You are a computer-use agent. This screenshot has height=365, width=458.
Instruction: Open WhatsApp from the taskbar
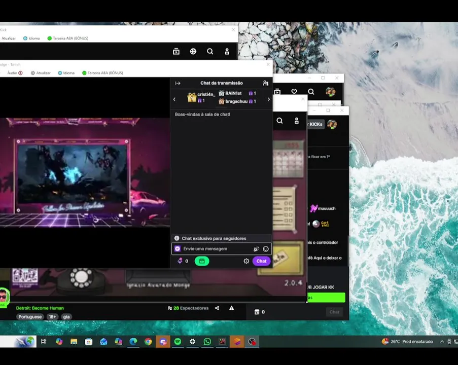point(207,341)
